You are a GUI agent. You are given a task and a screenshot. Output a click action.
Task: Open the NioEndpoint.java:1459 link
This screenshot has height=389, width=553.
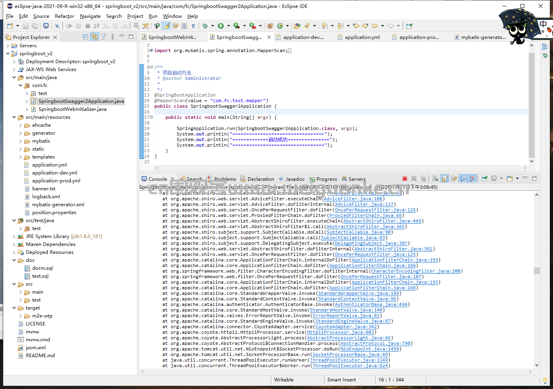click(x=370, y=349)
